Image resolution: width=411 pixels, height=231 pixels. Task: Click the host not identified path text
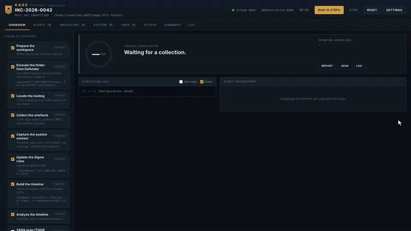pos(69,15)
